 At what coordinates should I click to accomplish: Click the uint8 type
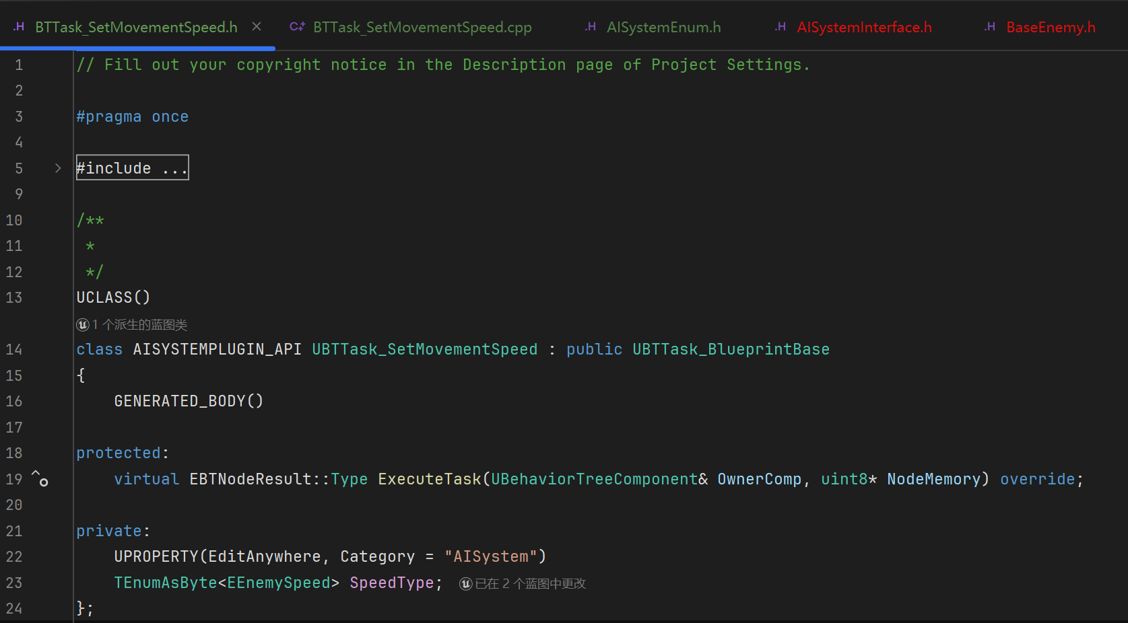pos(844,479)
